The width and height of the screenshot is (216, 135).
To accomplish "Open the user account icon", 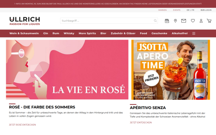I will point(201,21).
